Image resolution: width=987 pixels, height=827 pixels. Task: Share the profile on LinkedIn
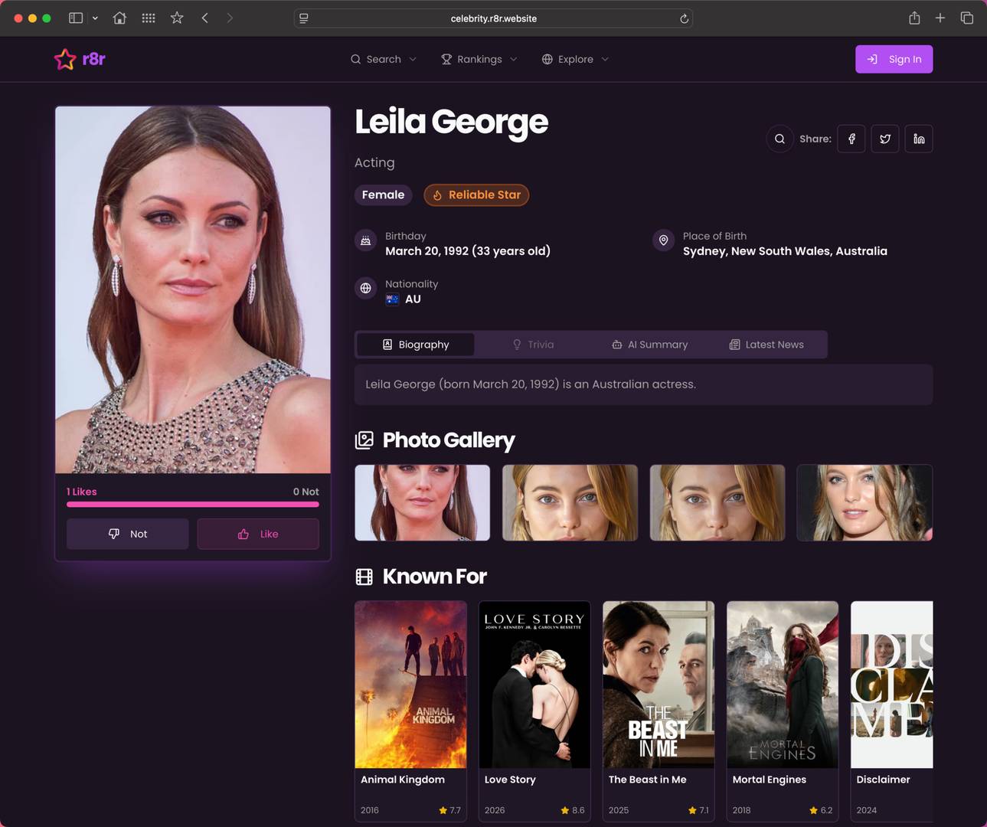click(x=918, y=139)
